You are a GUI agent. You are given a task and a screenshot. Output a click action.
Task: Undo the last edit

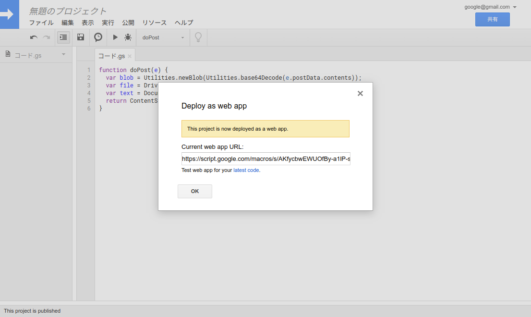pos(34,37)
